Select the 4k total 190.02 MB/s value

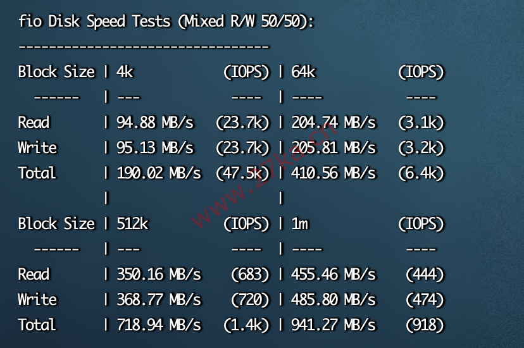pyautogui.click(x=159, y=173)
